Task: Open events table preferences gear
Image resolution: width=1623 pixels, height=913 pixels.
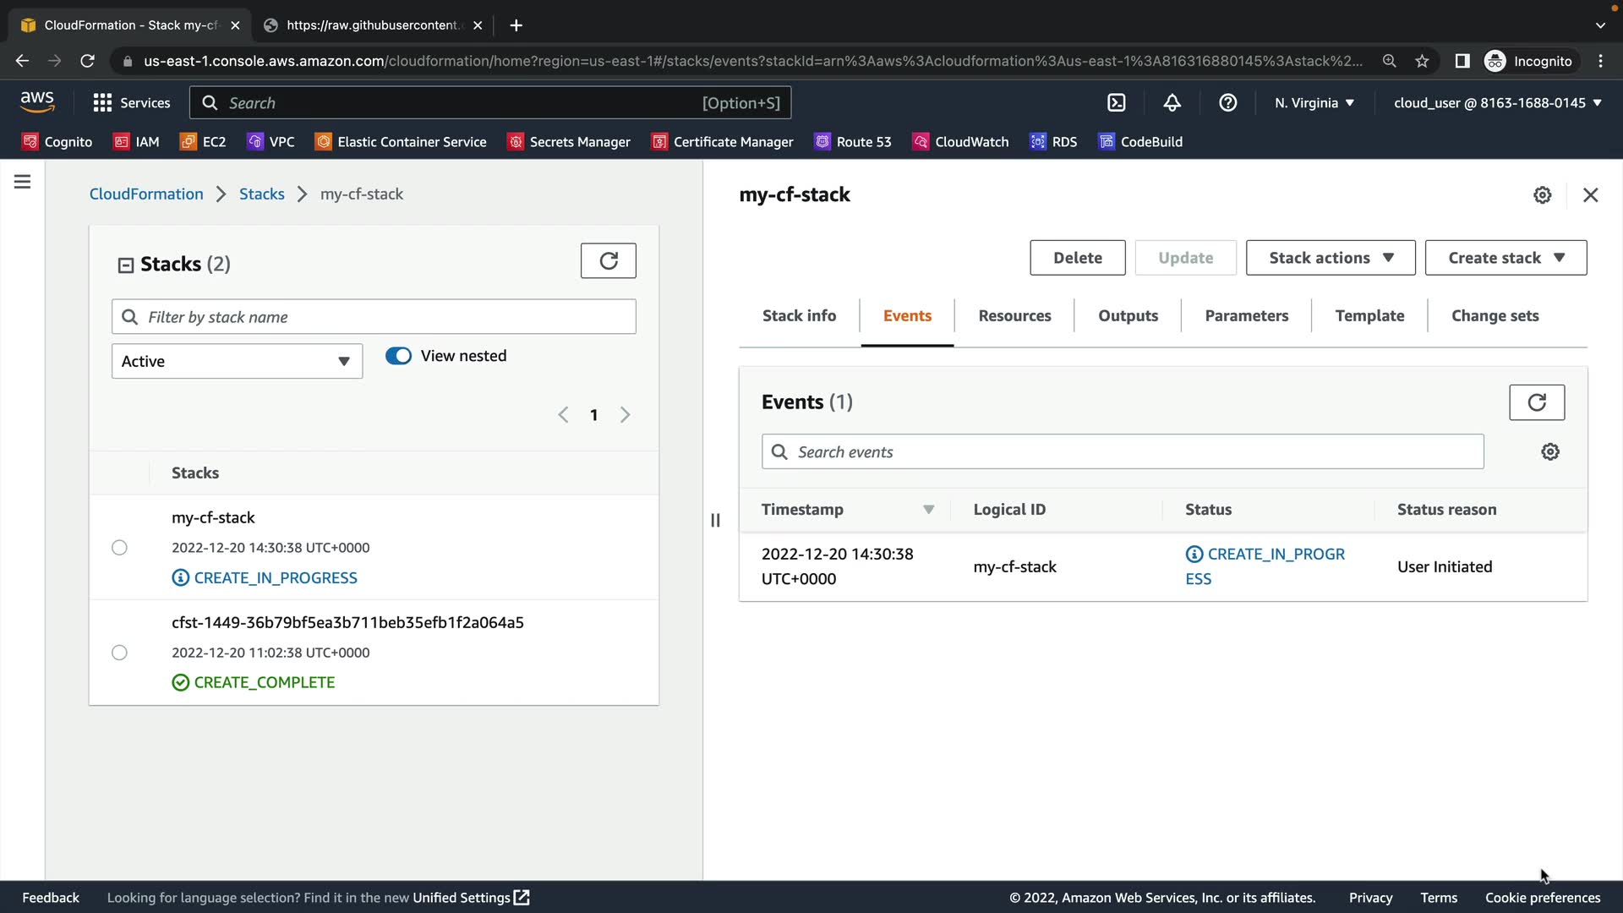Action: tap(1549, 452)
